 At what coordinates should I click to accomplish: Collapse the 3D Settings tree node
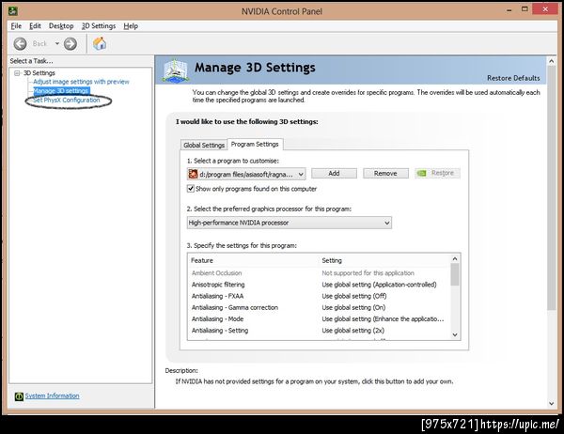coord(17,73)
